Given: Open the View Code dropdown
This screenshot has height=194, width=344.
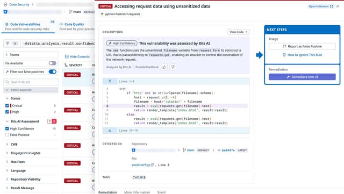Looking at the screenshot, I should [x=239, y=32].
